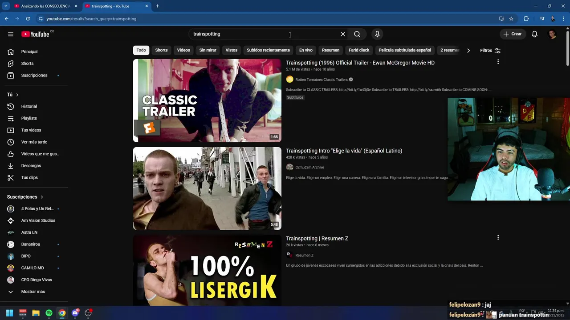Select the Vistos filter chip
This screenshot has width=570, height=320.
[x=232, y=50]
